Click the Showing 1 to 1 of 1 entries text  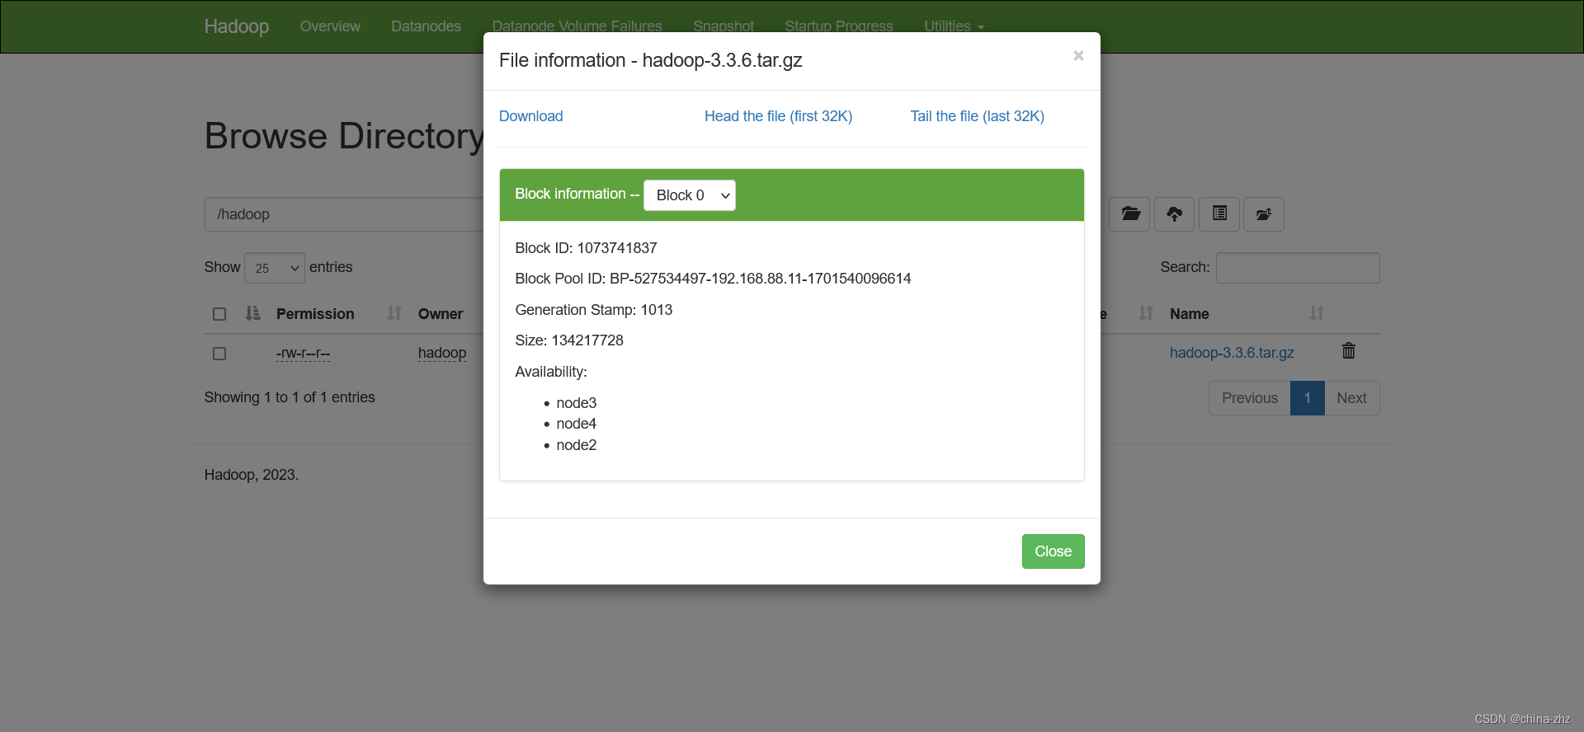click(x=290, y=397)
